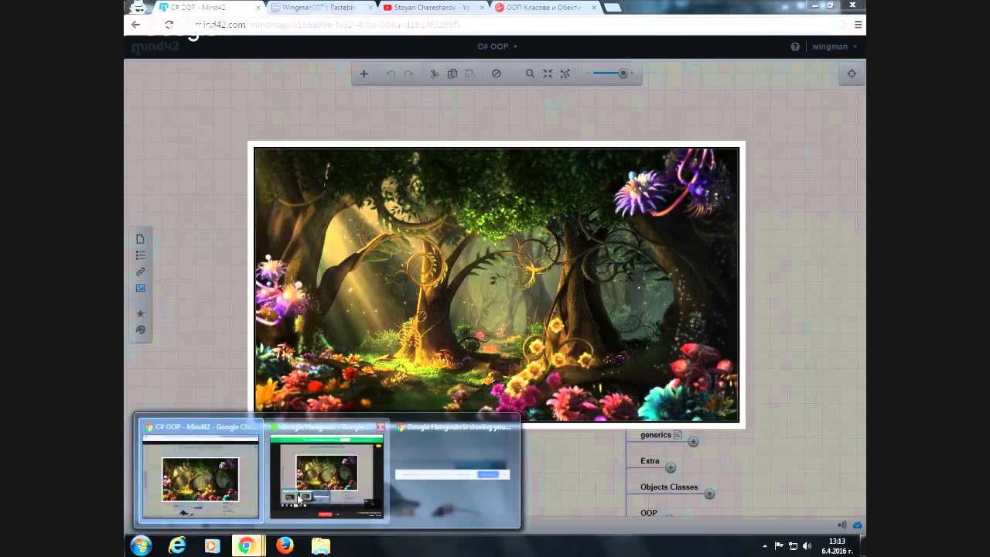Cut the selected node with scissors icon
The image size is (990, 557).
[435, 73]
